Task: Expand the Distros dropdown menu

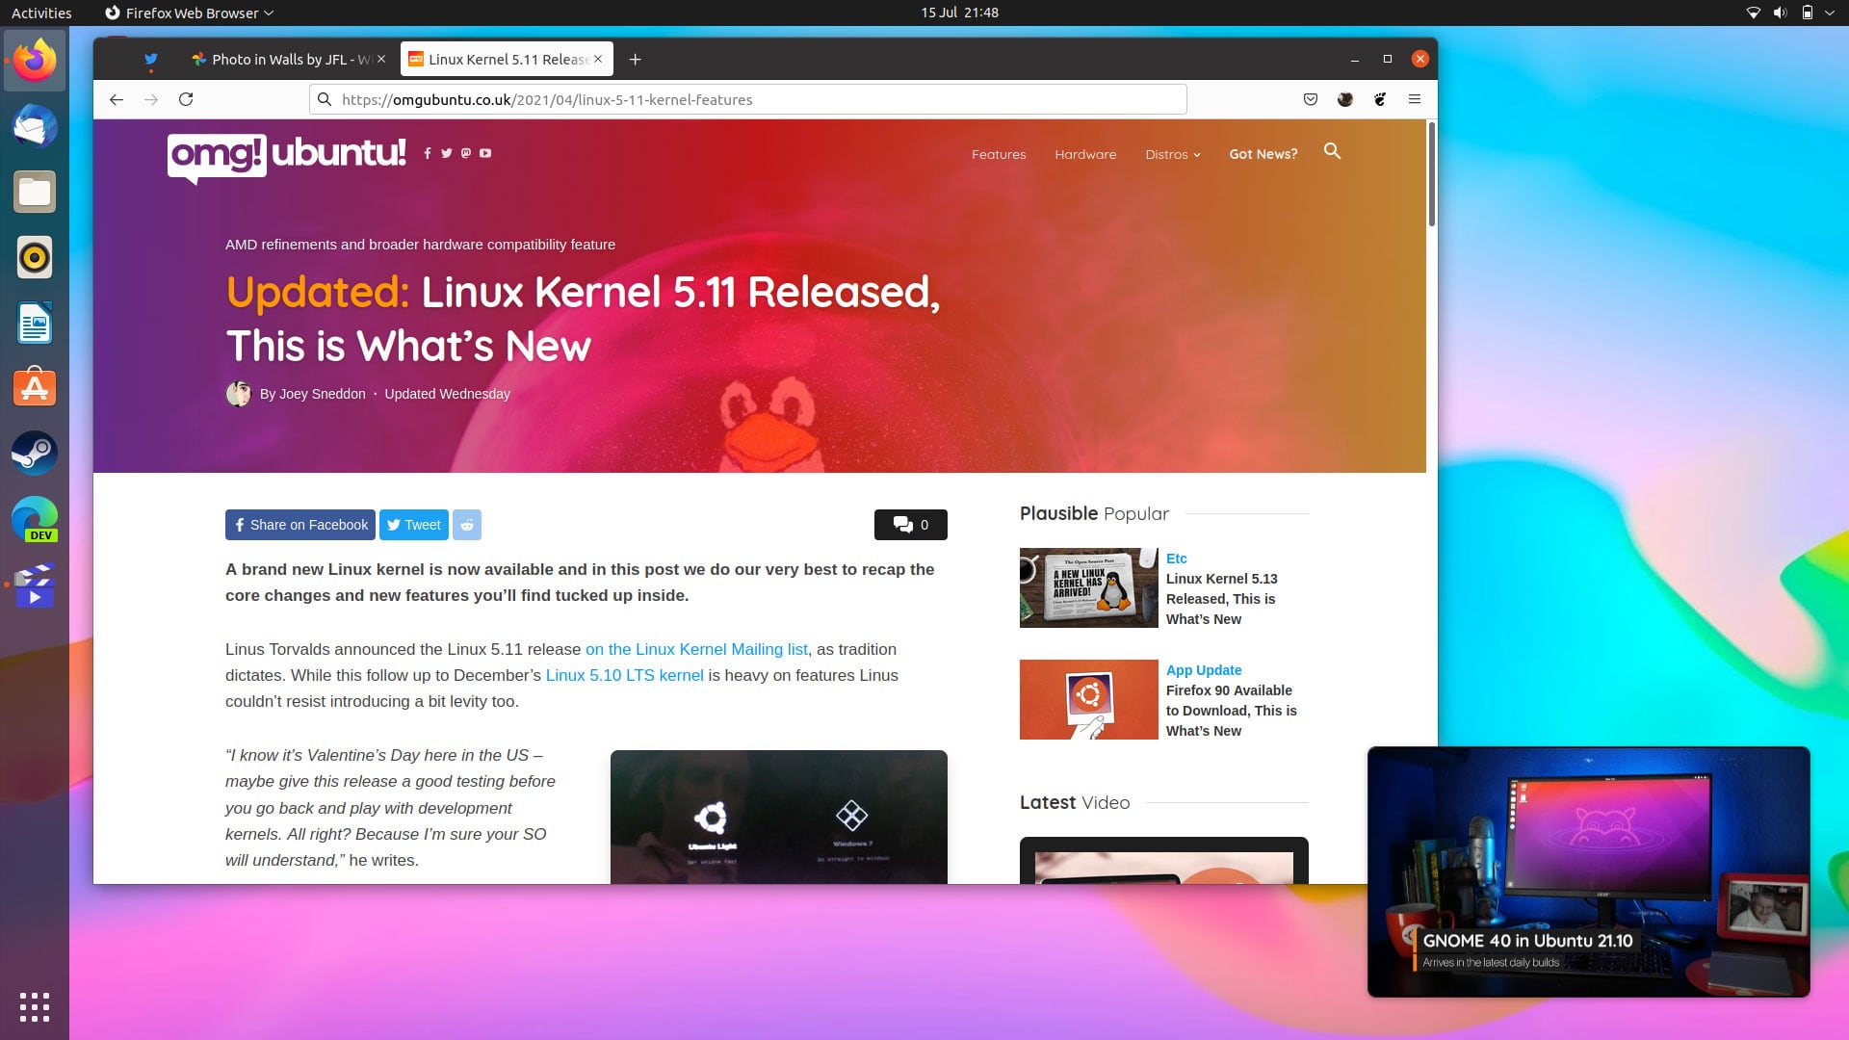Action: [1172, 154]
